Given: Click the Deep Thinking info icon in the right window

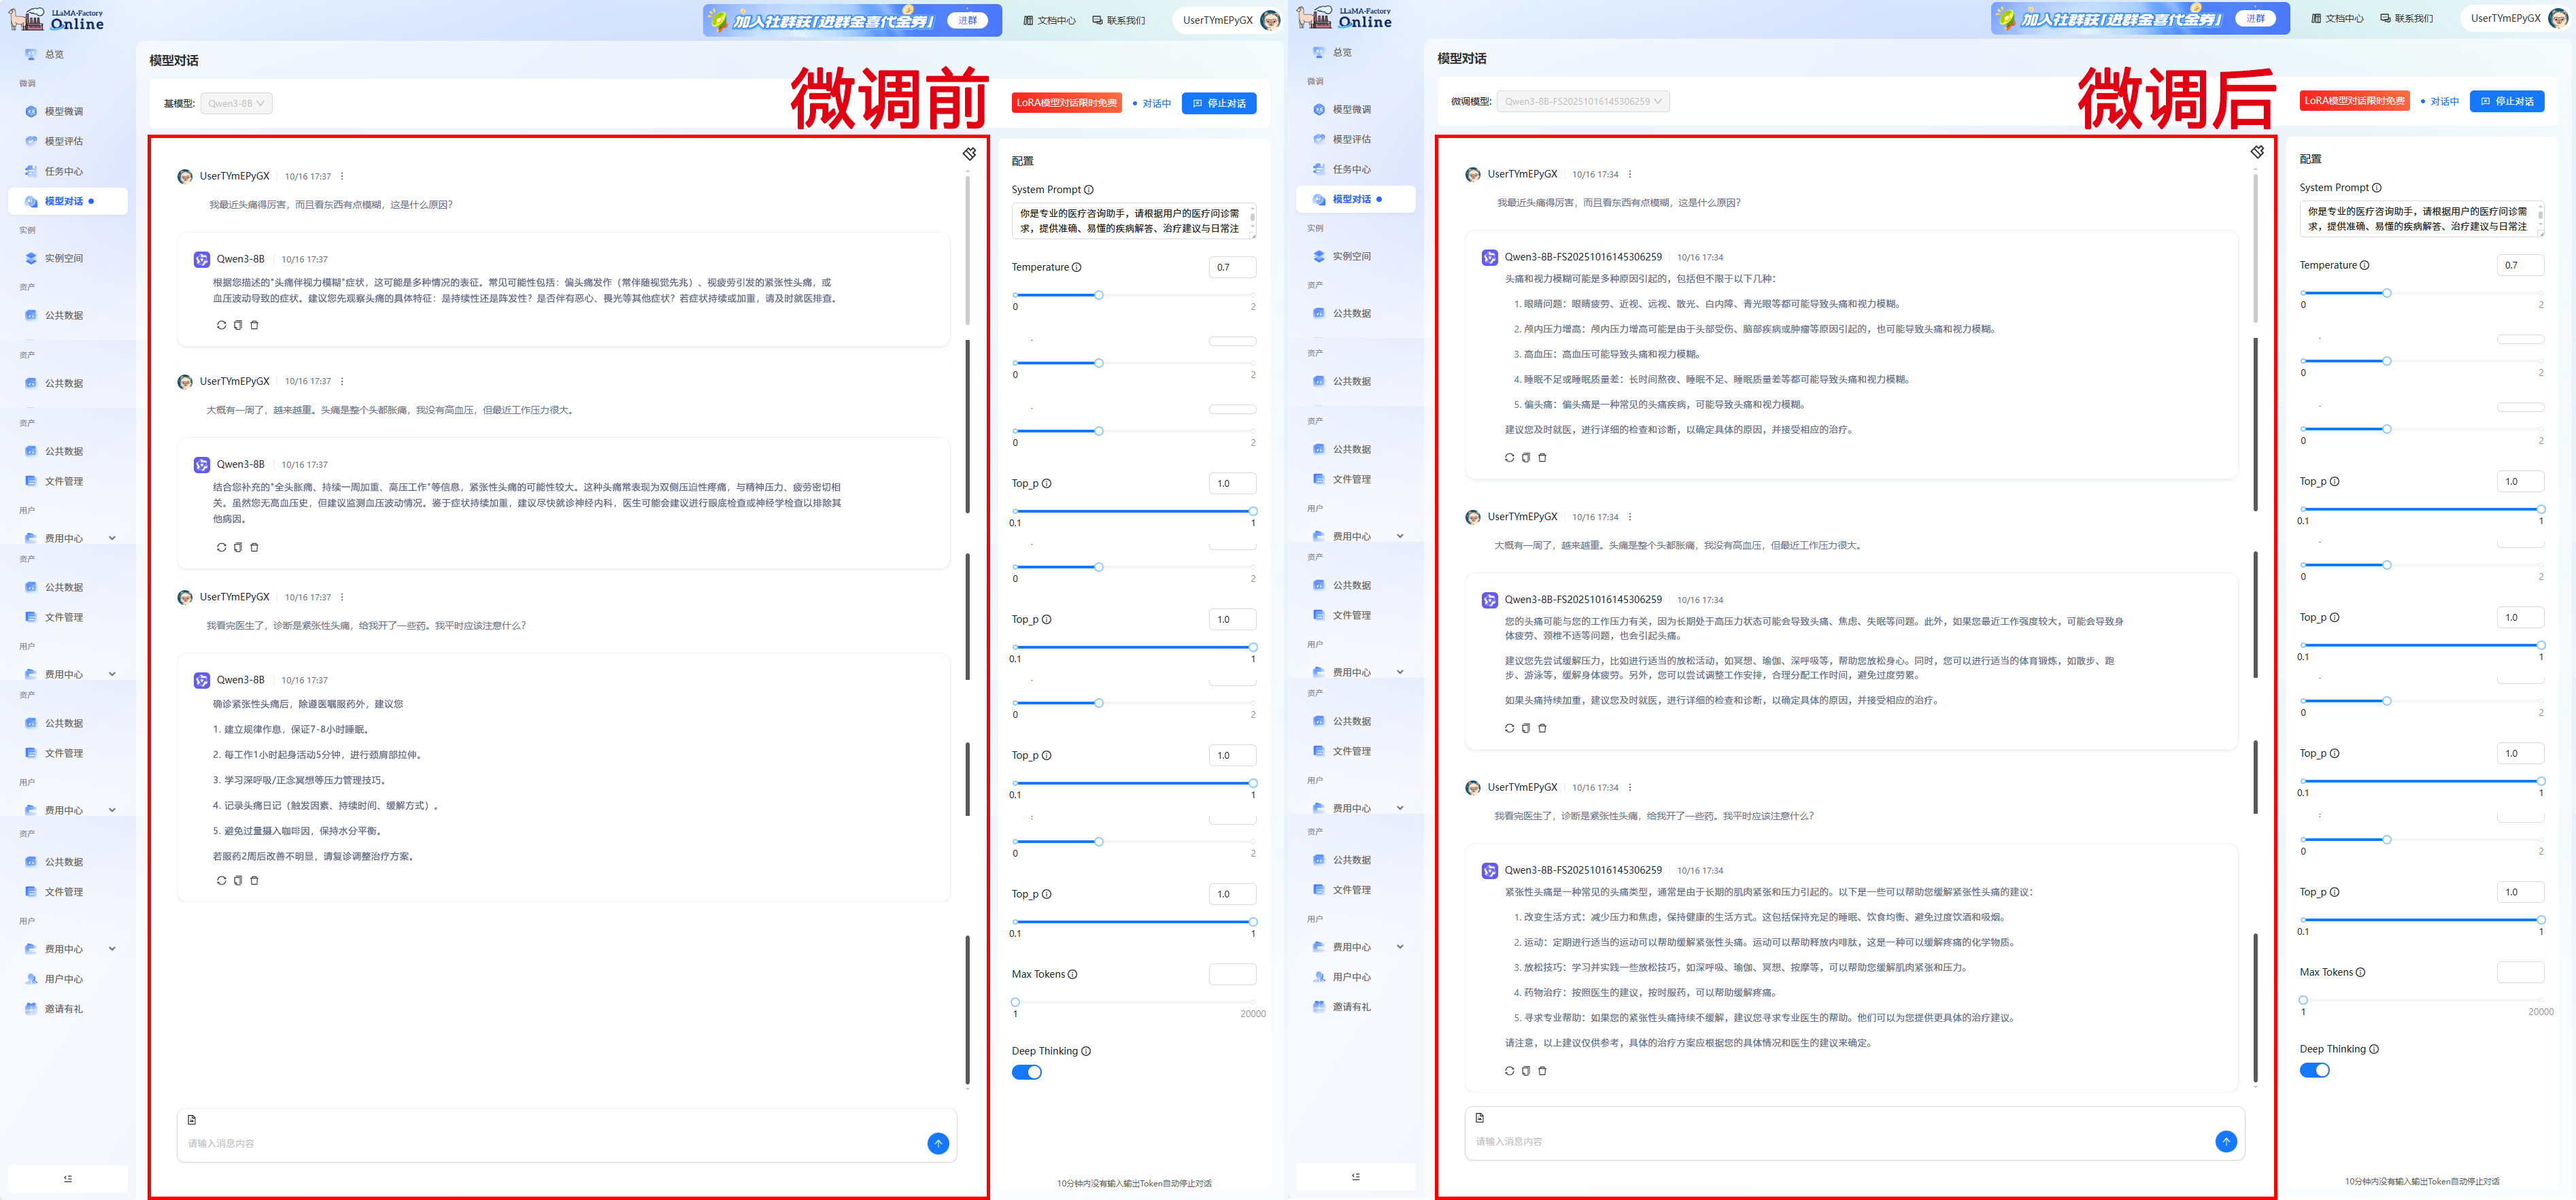Looking at the screenshot, I should [x=2374, y=1049].
